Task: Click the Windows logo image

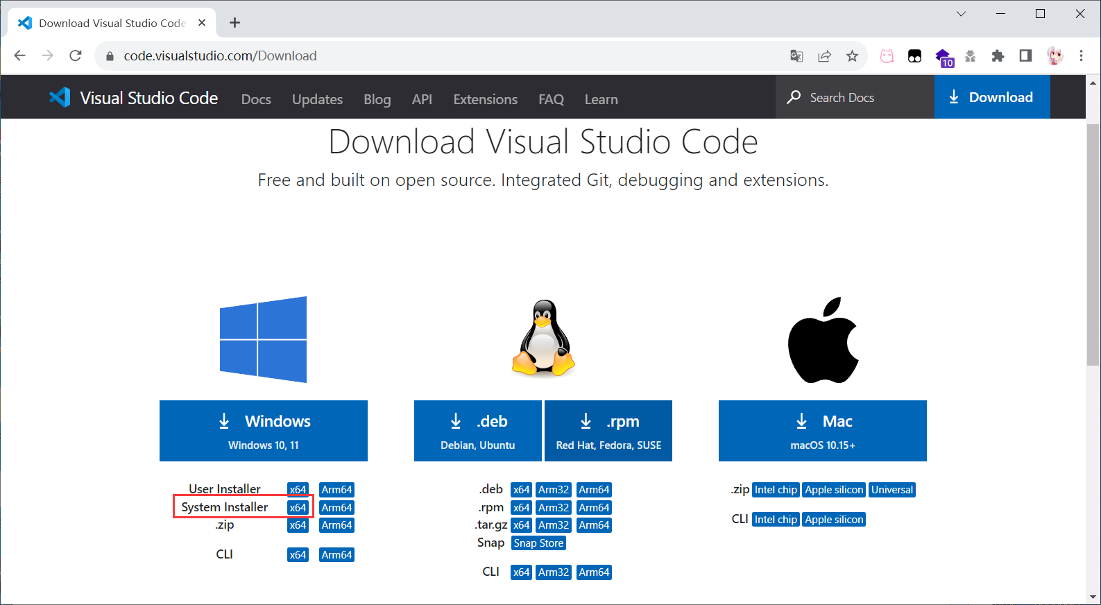Action: point(263,339)
